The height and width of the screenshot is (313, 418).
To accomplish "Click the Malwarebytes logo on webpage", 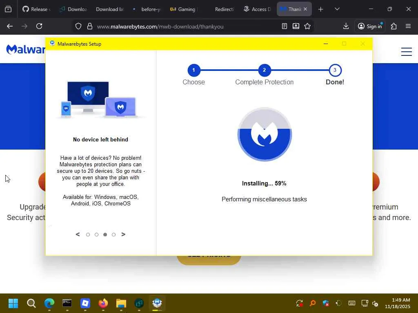I will [26, 49].
